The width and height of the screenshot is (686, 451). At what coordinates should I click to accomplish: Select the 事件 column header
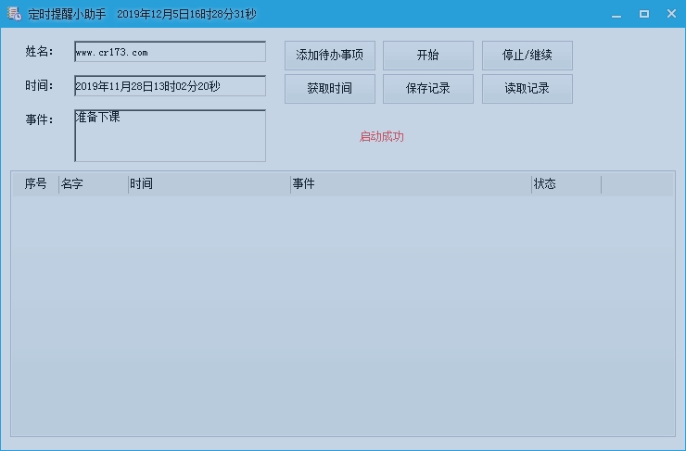click(x=410, y=184)
